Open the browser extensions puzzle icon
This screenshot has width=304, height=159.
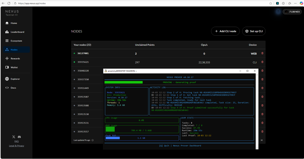pyautogui.click(x=283, y=3)
